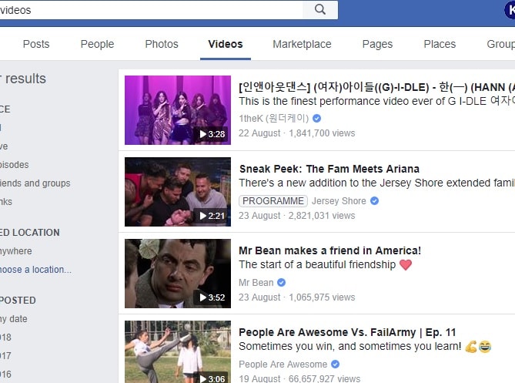This screenshot has height=383, width=515.
Task: Switch to the Posts tab
Action: [36, 44]
